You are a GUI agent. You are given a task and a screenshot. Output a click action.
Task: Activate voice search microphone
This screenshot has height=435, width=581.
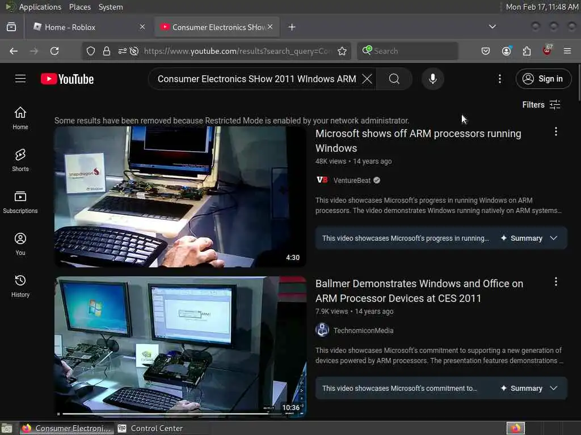[x=432, y=79]
